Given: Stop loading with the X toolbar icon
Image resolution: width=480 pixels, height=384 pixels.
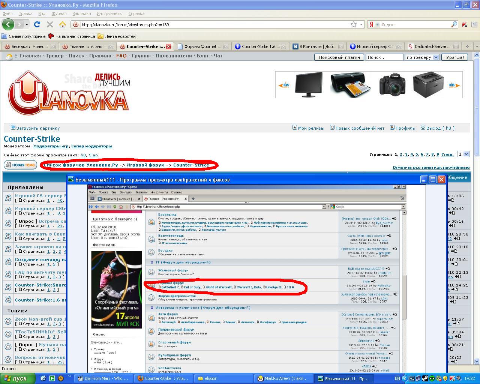Looking at the screenshot, I should [49, 24].
